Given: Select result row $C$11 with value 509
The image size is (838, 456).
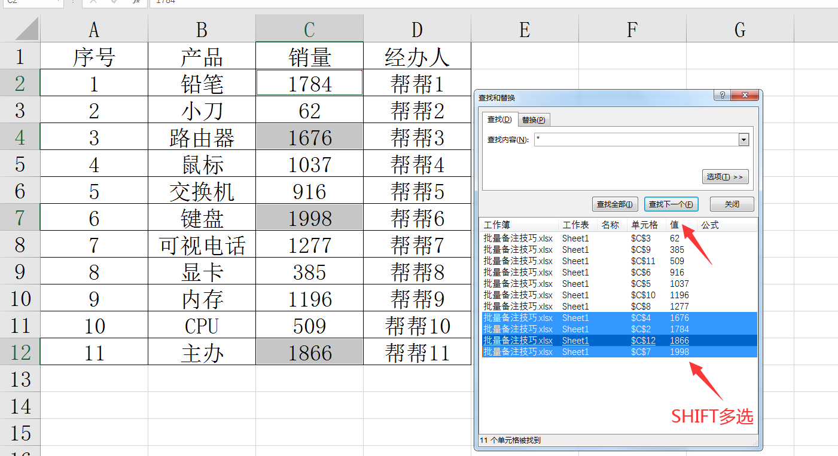Looking at the screenshot, I should click(x=619, y=261).
